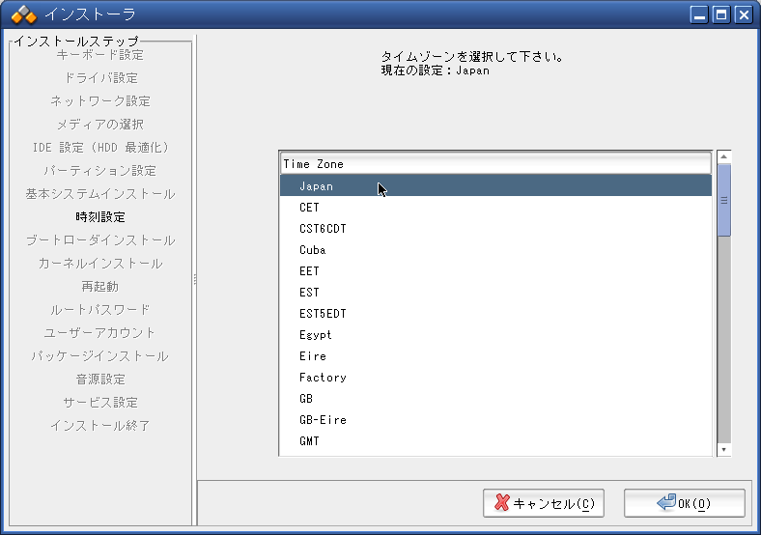Screen dimensions: 761x535
Task: Click the 時刻設定 install step
Action: 100,217
